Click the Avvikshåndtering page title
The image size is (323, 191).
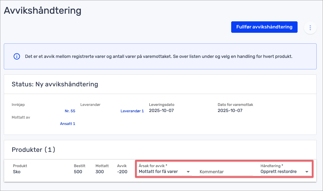pos(42,11)
